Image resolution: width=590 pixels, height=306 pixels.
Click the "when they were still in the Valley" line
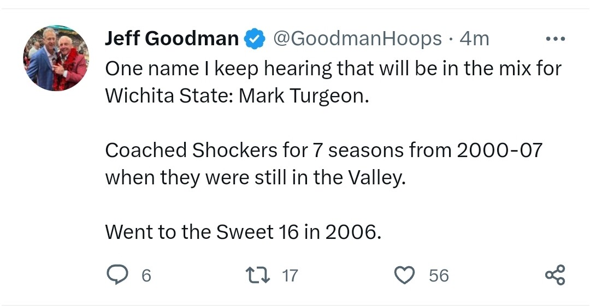point(255,178)
